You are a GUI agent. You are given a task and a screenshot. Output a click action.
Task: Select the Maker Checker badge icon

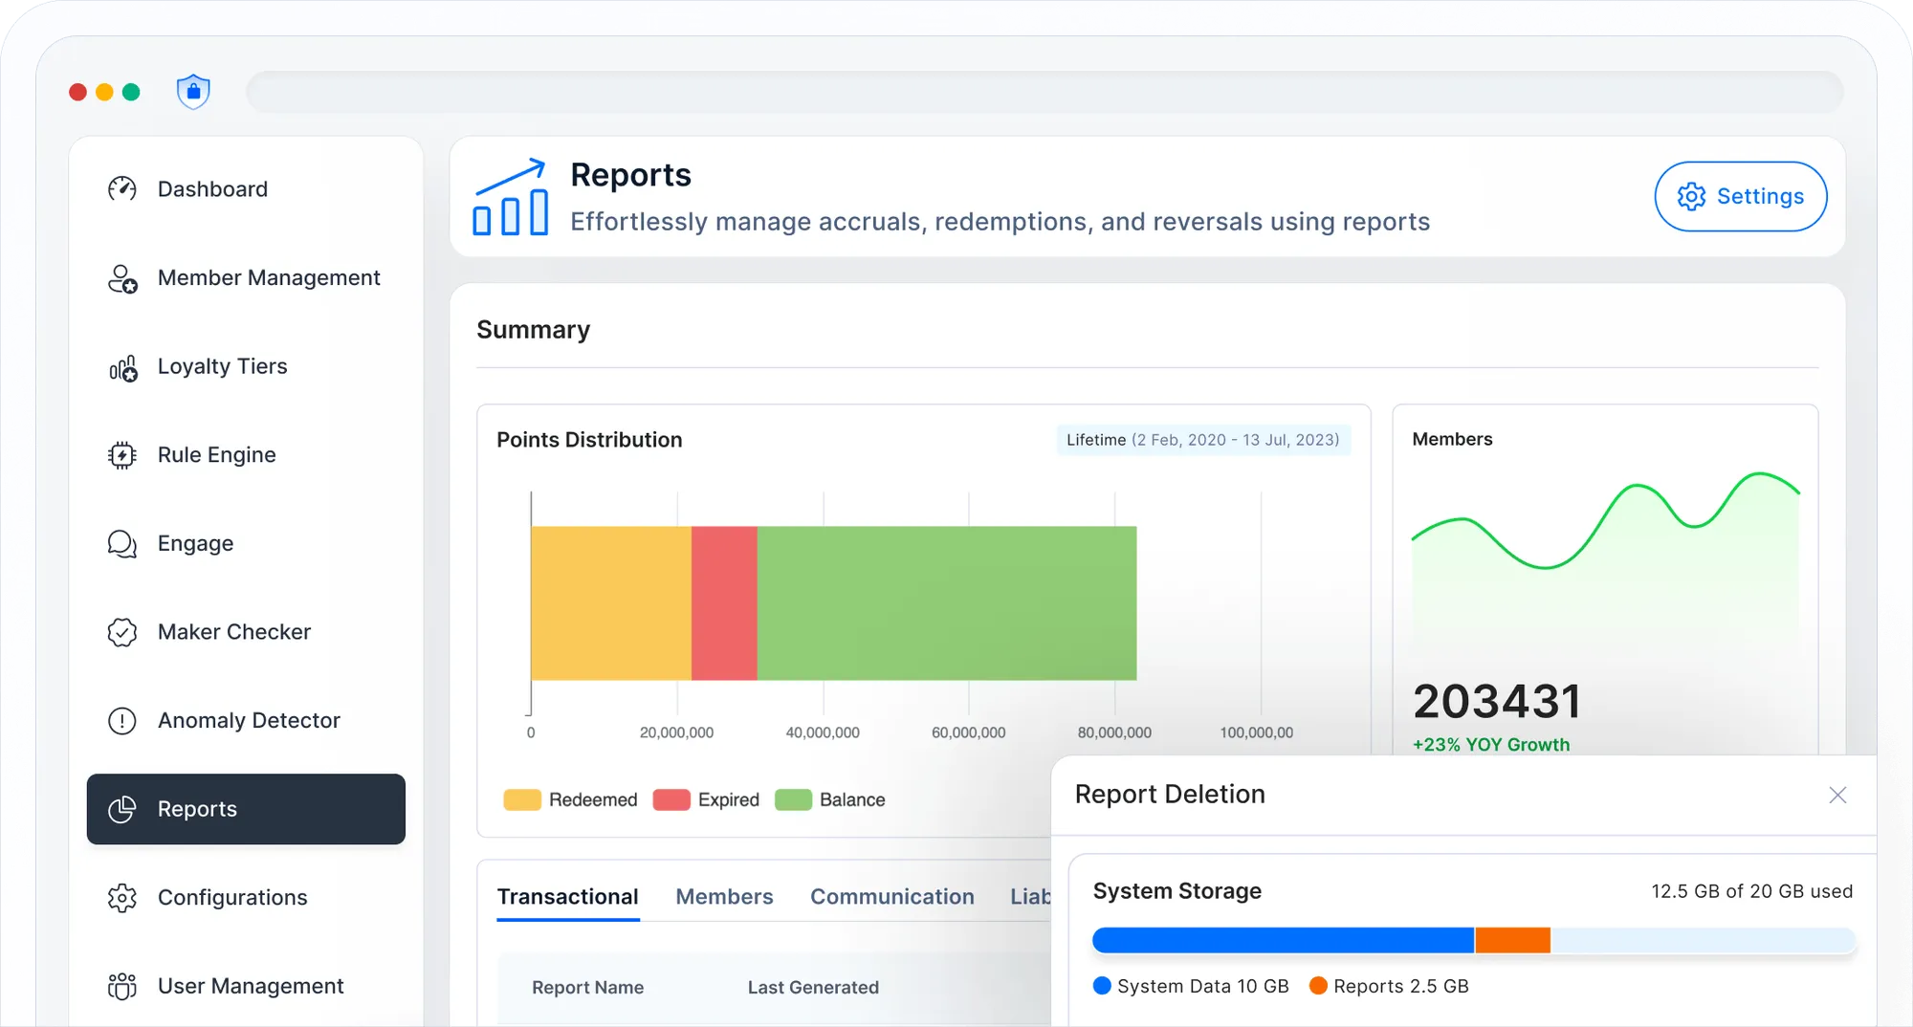pyautogui.click(x=122, y=631)
